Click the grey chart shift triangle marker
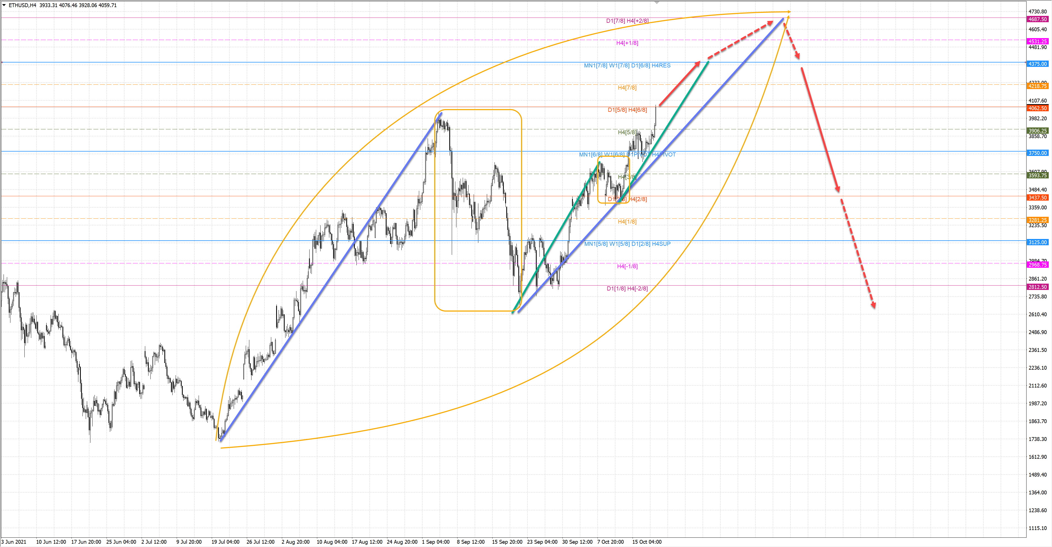1052x547 pixels. tap(657, 2)
